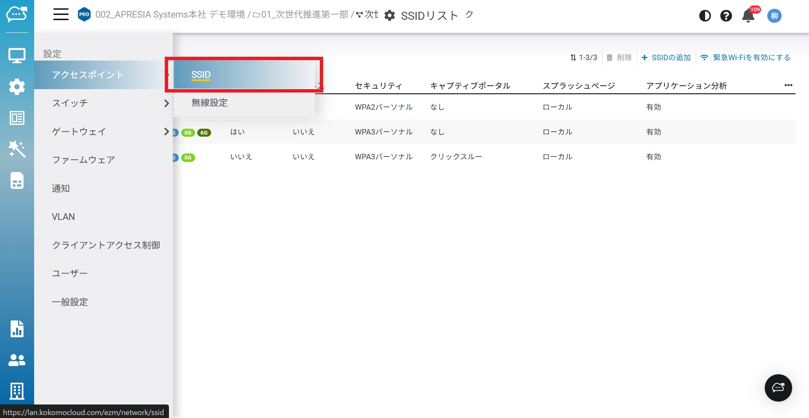The width and height of the screenshot is (809, 418).
Task: Open the chat support bubble button
Action: 778,388
